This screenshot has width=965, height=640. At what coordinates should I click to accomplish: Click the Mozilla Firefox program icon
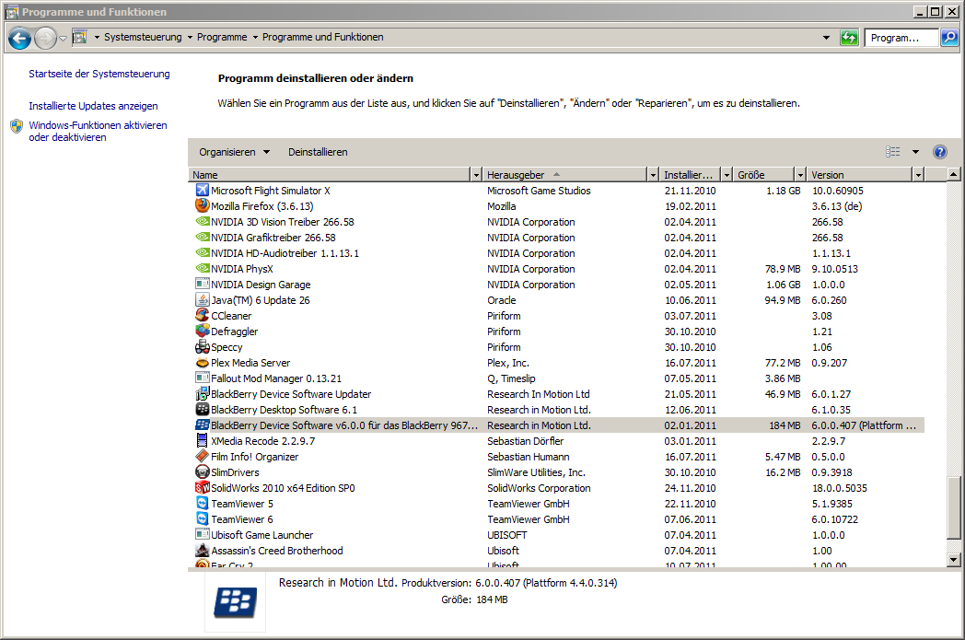pyautogui.click(x=202, y=205)
